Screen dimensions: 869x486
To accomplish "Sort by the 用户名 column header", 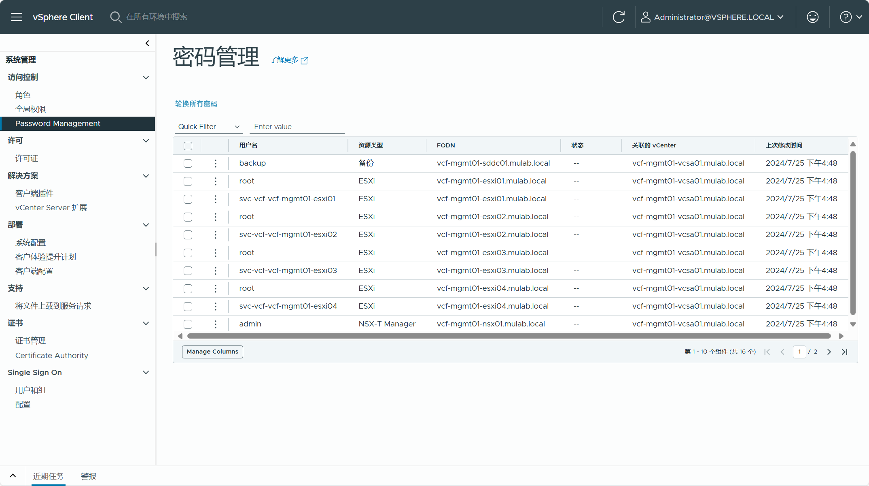I will [248, 145].
